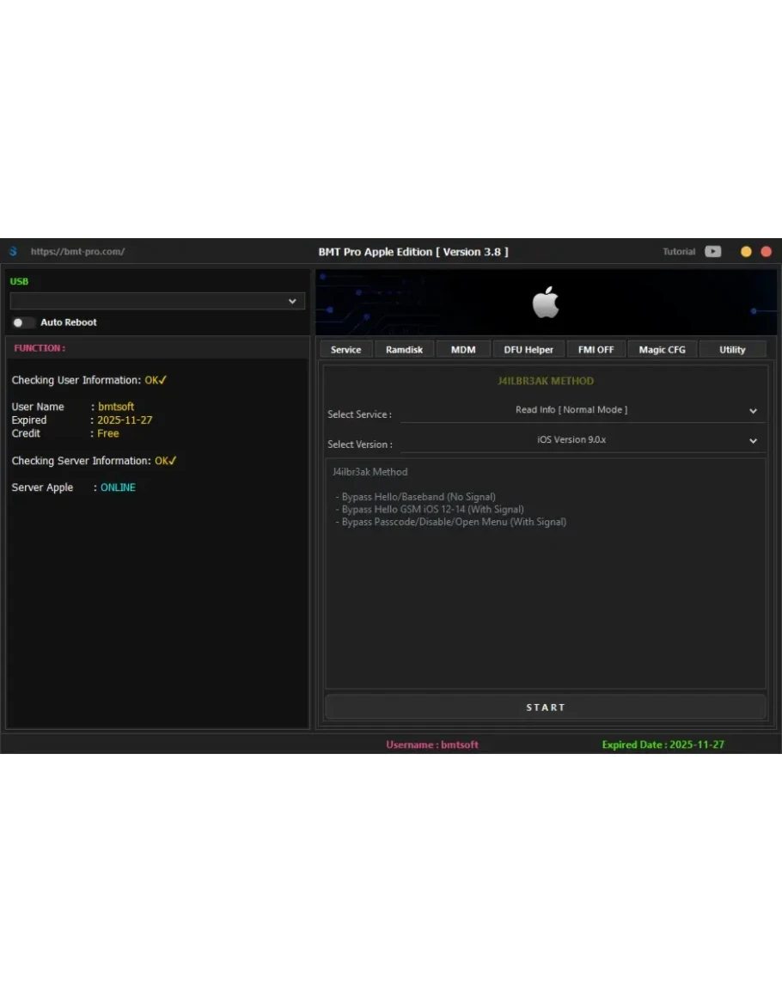Open the Ramdisk tab
This screenshot has width=782, height=993.
coord(404,350)
